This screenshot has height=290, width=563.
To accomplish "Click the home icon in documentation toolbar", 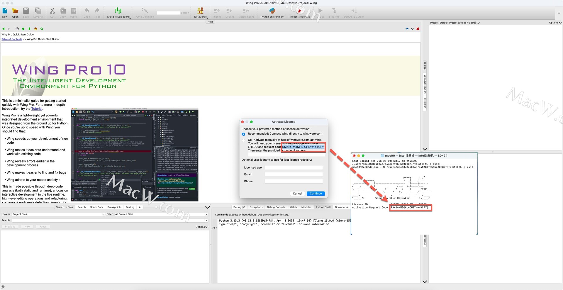I will tap(36, 29).
